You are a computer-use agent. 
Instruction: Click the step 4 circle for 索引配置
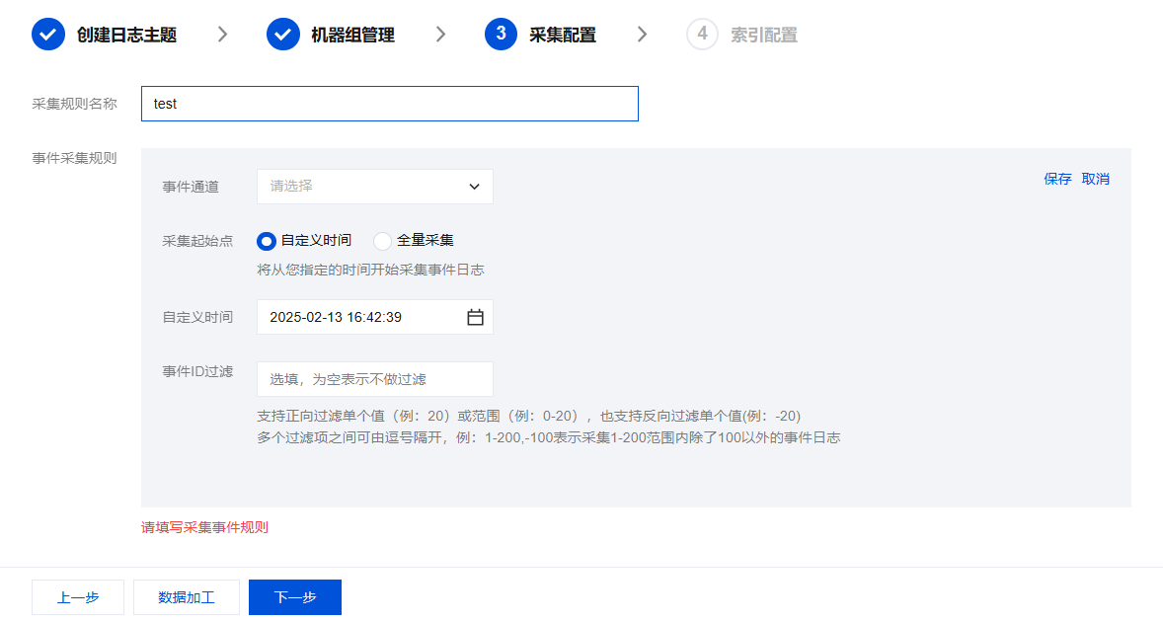point(702,35)
